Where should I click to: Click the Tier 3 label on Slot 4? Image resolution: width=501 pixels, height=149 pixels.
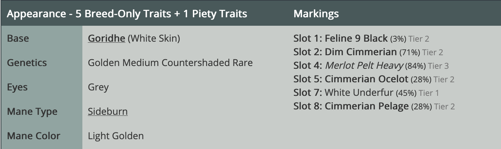pyautogui.click(x=438, y=66)
